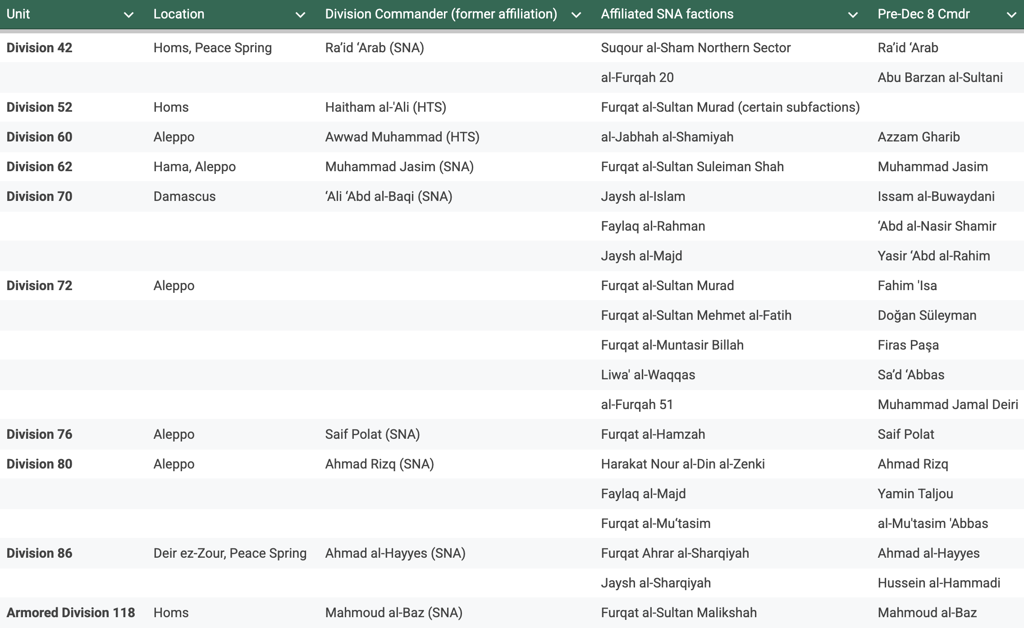Expand the Location column filter chevron
The image size is (1024, 628).
click(x=300, y=15)
